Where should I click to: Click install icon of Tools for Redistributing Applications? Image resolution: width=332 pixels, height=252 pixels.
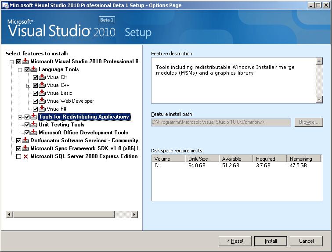[34, 117]
